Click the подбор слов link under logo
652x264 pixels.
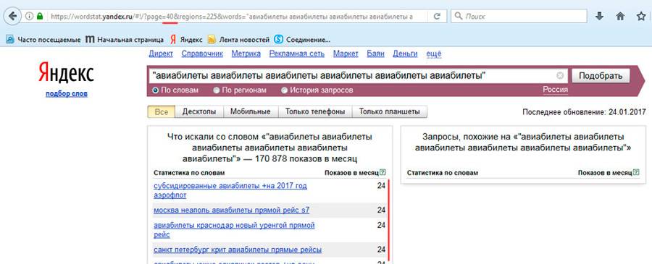[67, 94]
